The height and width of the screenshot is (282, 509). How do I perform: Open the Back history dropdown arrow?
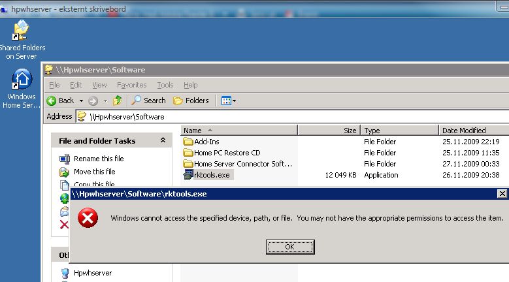pyautogui.click(x=81, y=101)
